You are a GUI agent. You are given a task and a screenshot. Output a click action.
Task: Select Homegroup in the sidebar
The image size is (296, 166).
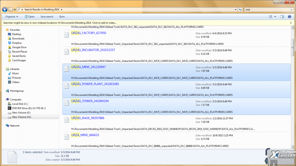click(17, 91)
